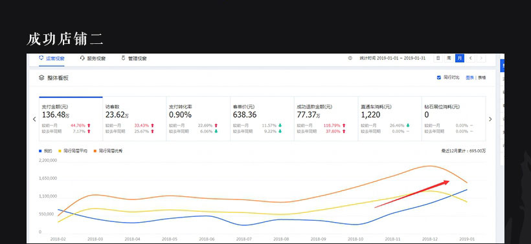Select the 钻石展位消耗(元) 0 card

coord(454,119)
